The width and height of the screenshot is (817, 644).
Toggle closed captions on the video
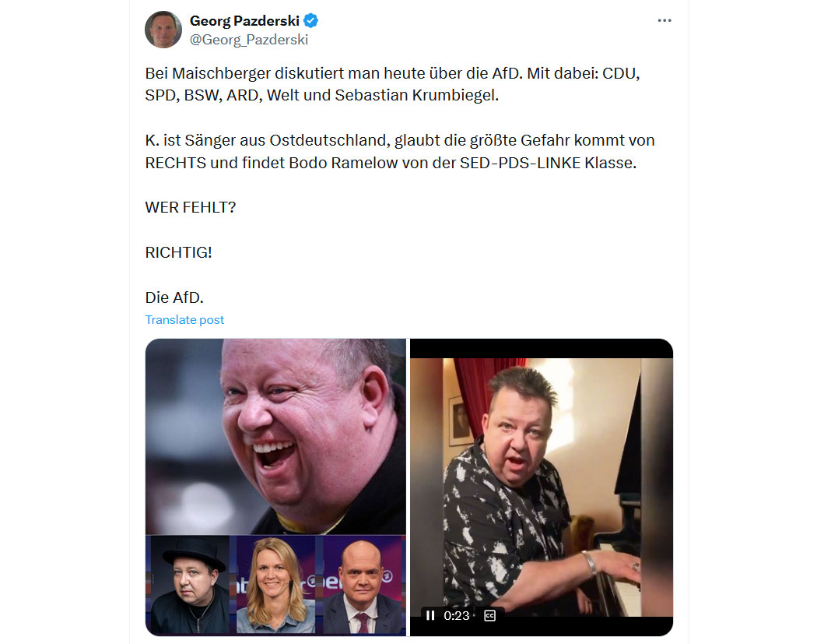click(x=489, y=616)
